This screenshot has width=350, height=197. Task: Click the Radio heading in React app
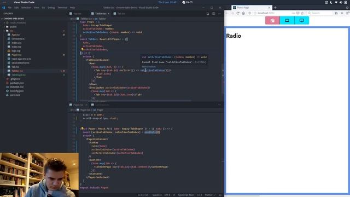coord(234,36)
